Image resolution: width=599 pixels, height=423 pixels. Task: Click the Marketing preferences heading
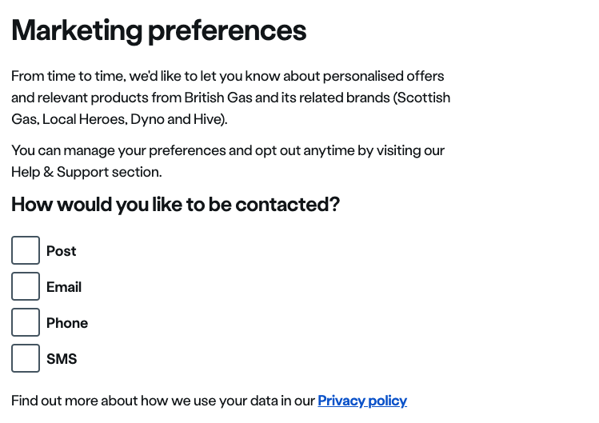coord(158,30)
